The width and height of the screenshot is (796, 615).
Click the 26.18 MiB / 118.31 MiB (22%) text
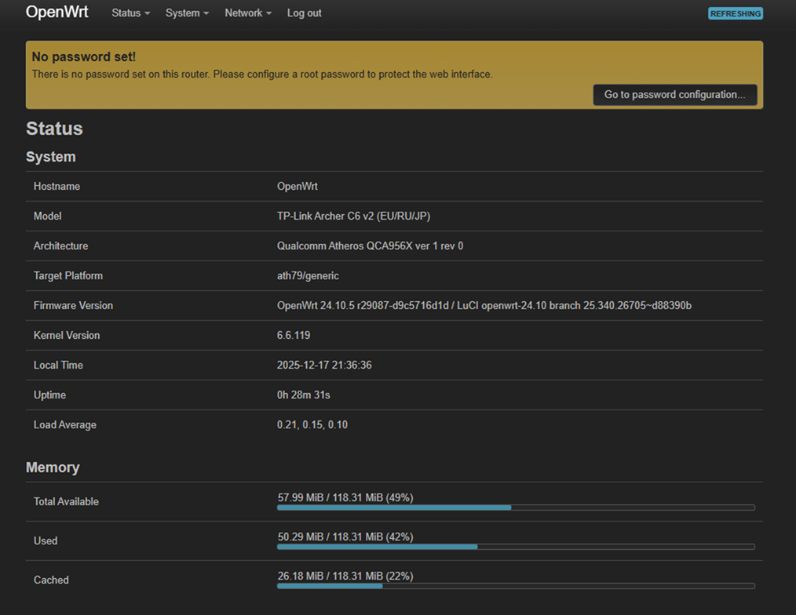pyautogui.click(x=345, y=576)
